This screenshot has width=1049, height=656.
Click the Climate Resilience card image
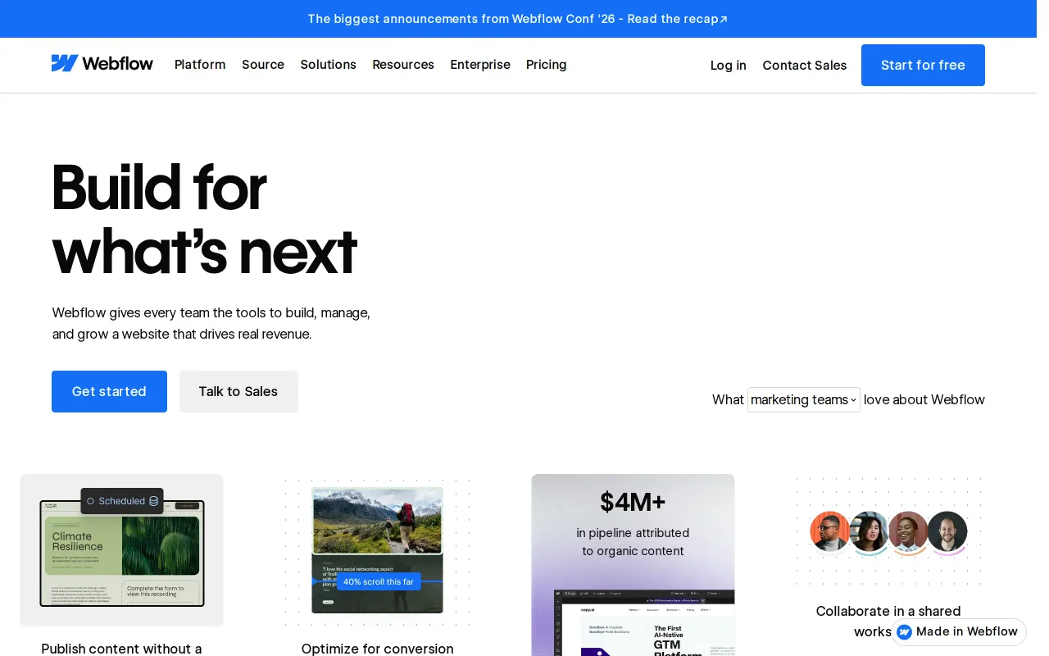point(122,550)
